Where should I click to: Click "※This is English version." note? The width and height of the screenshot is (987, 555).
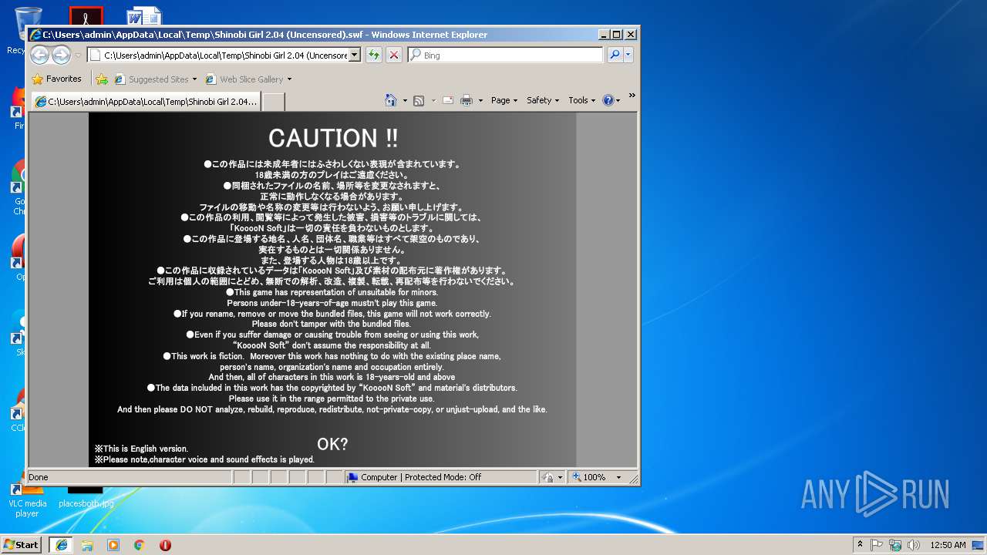point(141,449)
